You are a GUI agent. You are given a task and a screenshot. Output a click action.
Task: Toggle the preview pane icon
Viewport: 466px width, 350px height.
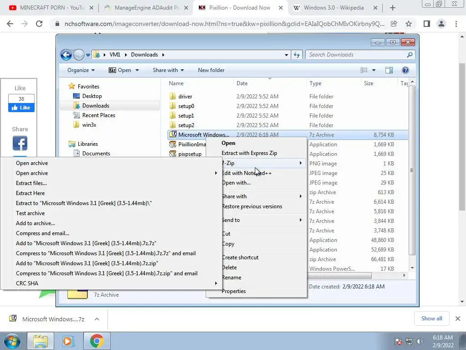(x=389, y=70)
